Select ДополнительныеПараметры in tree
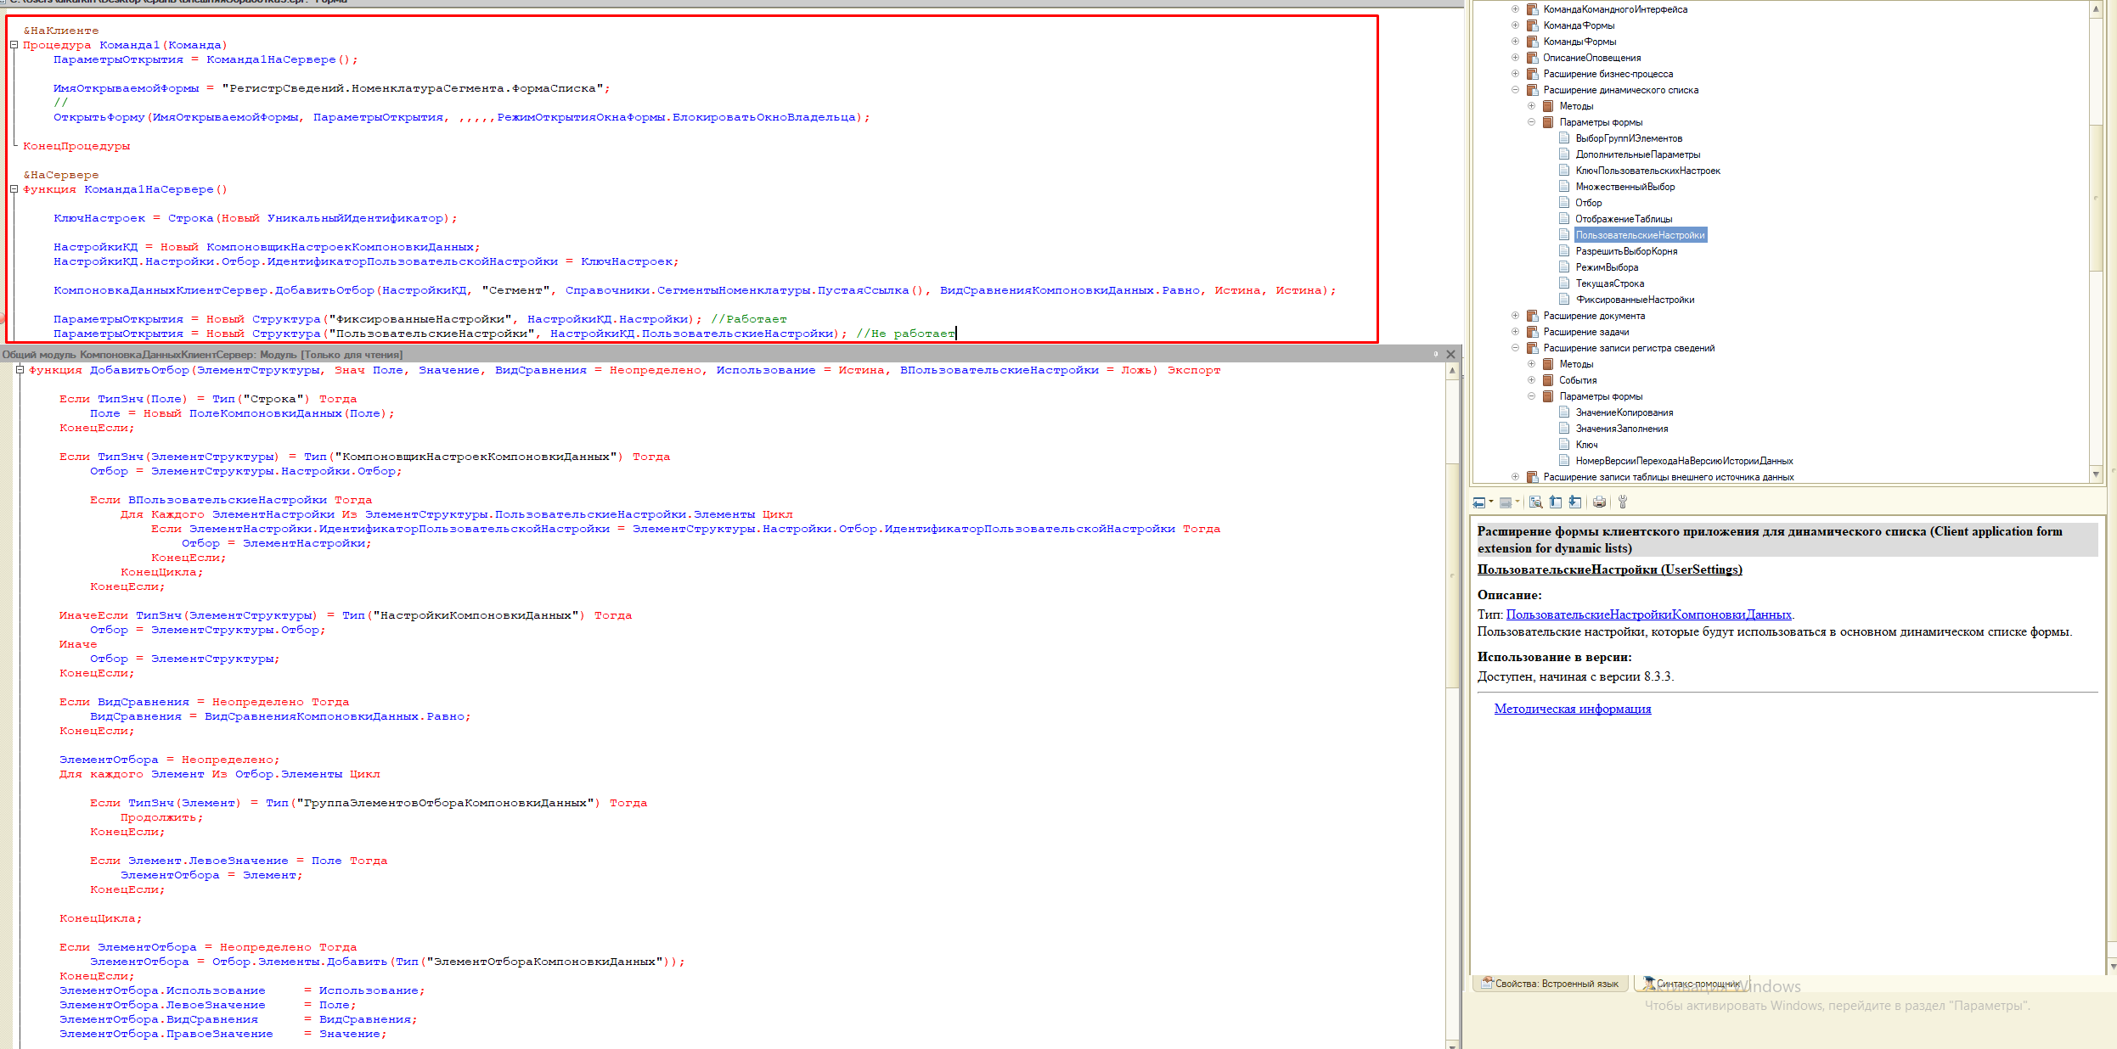 tap(1638, 154)
